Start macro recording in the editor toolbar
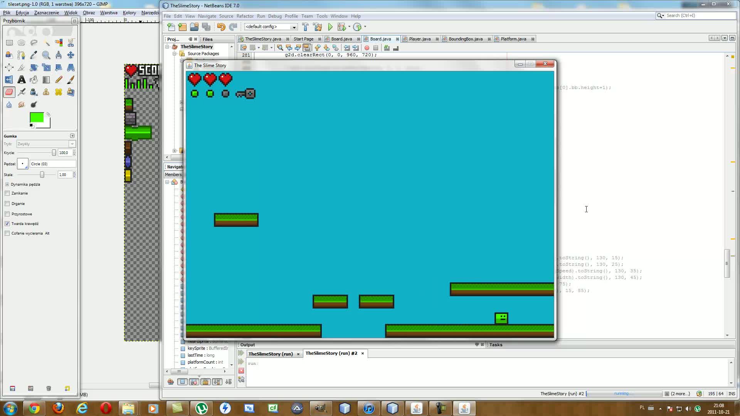This screenshot has height=416, width=740. (367, 48)
